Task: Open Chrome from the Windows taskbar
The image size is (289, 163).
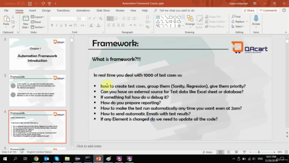Action: 36,159
